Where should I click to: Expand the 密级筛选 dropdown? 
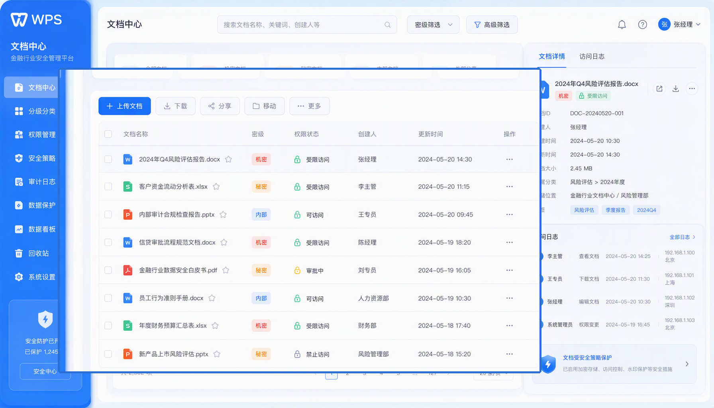[433, 25]
